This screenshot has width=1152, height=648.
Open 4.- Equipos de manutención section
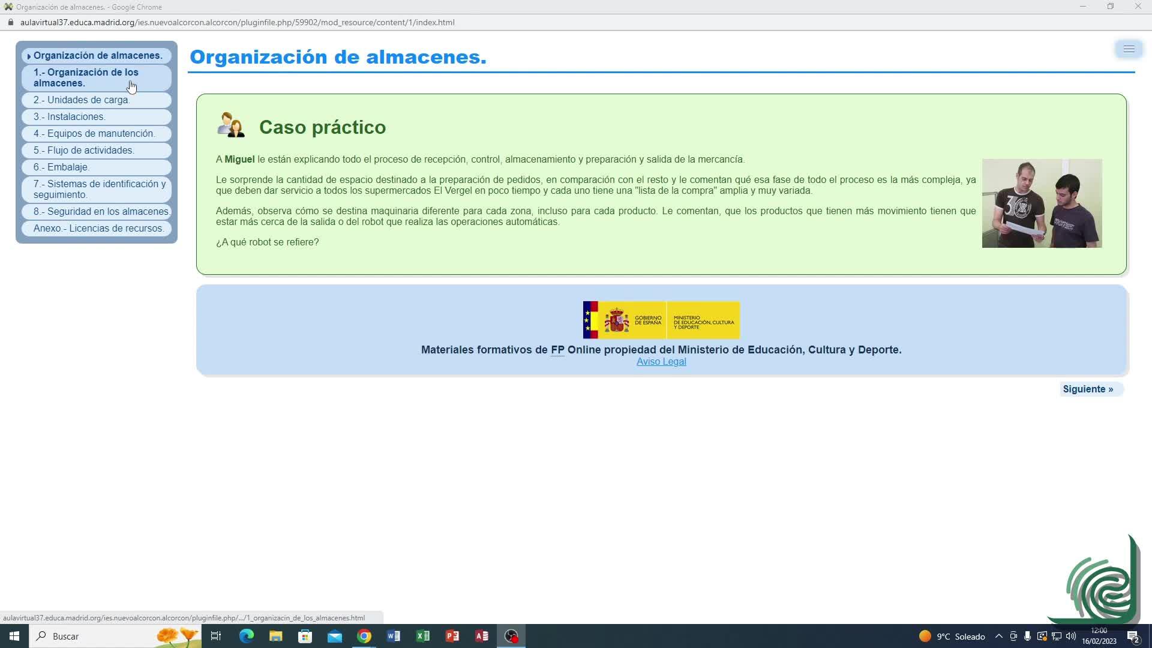[94, 133]
